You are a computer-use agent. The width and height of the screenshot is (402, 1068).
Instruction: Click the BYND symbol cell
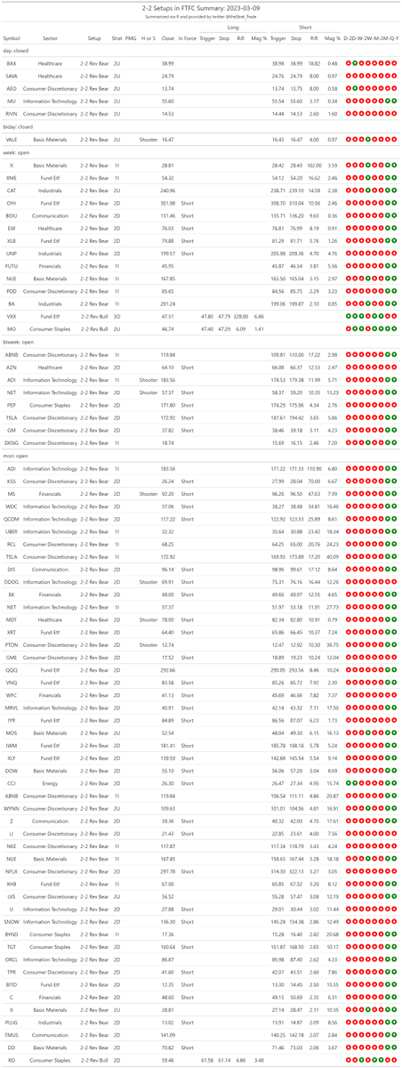(x=12, y=934)
